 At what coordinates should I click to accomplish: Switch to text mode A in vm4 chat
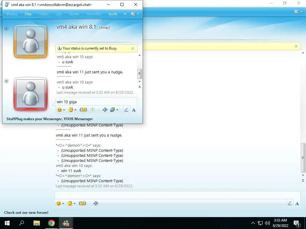pyautogui.click(x=134, y=110)
